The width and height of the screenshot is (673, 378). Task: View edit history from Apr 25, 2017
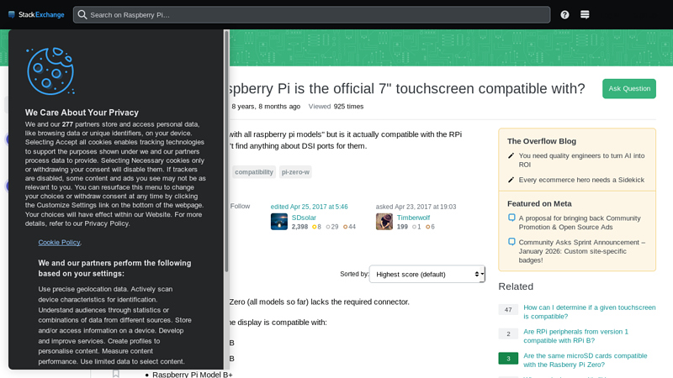[309, 207]
